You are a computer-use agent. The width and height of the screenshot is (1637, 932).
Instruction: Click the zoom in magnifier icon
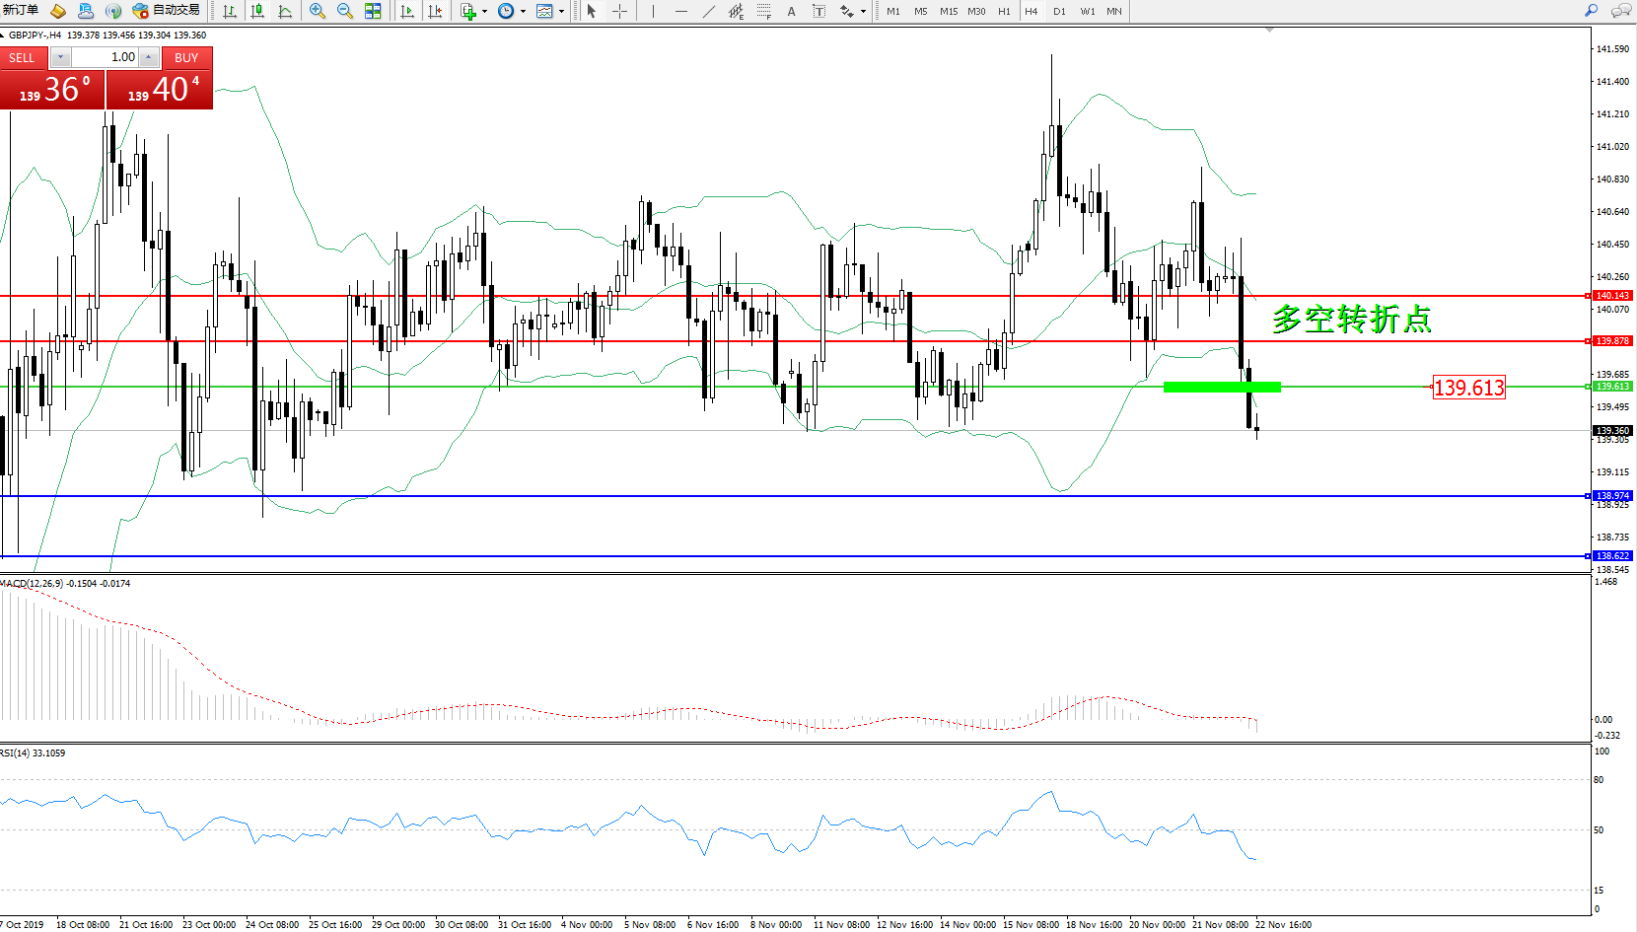coord(318,11)
